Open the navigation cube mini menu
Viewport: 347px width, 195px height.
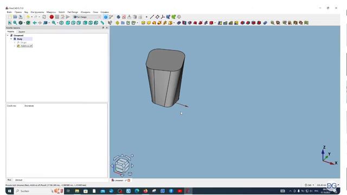point(130,174)
